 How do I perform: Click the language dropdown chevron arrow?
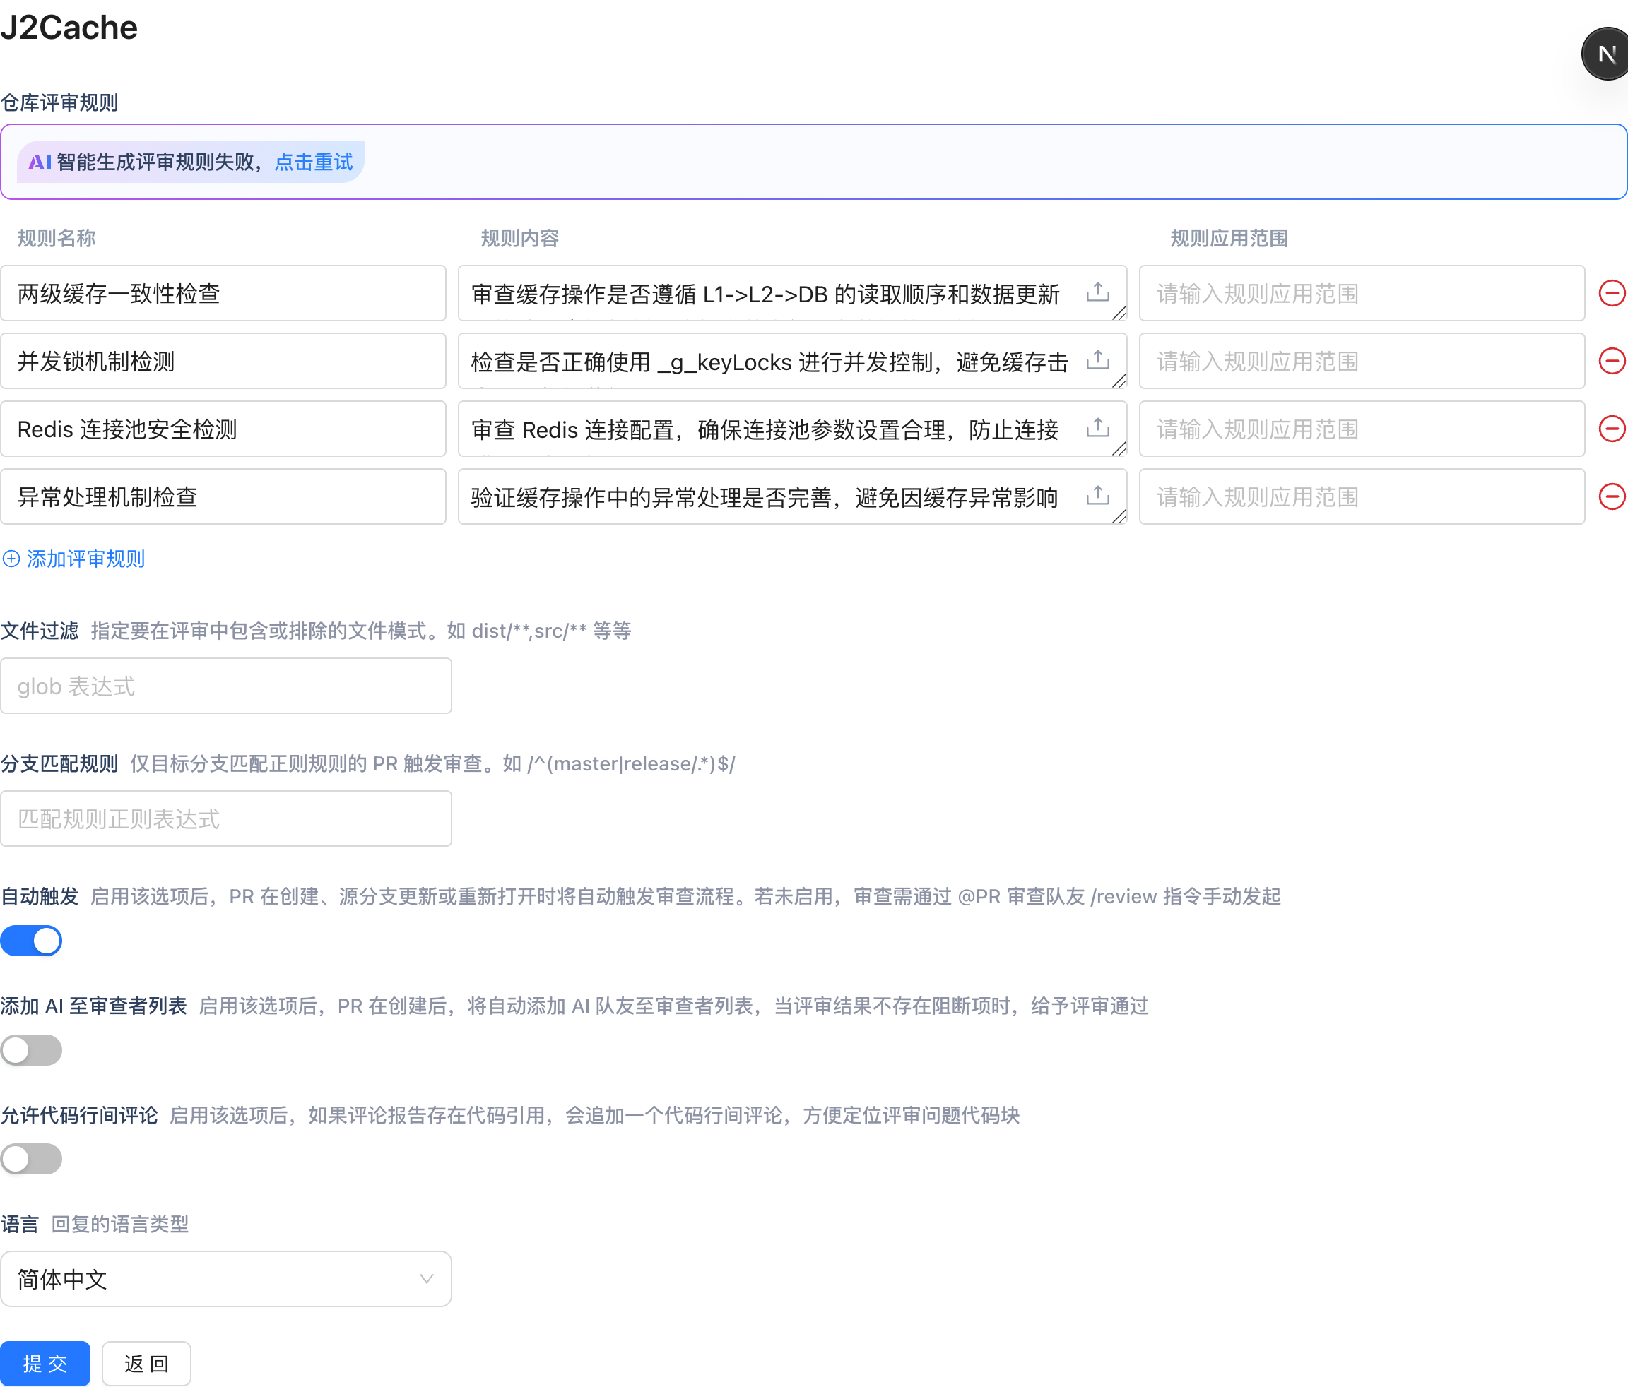coord(427,1280)
